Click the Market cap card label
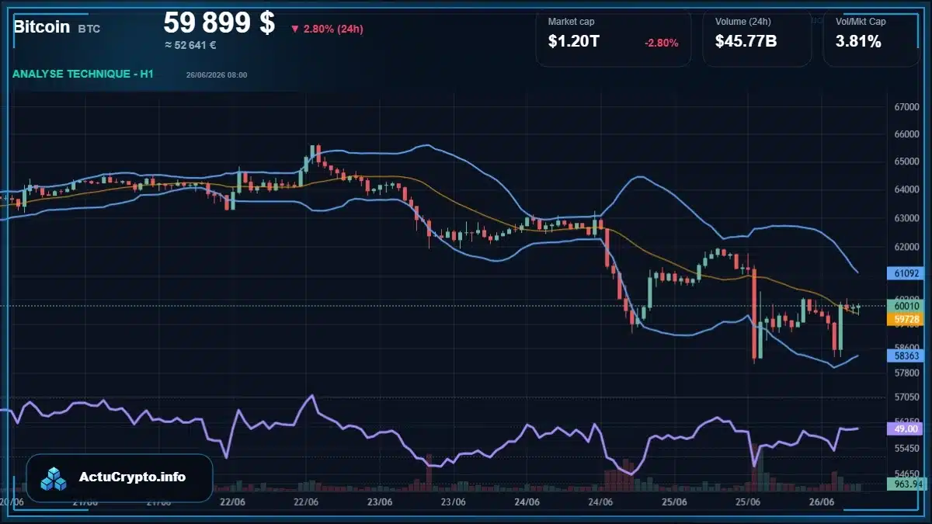Screen dimensions: 932x524 pyautogui.click(x=571, y=22)
